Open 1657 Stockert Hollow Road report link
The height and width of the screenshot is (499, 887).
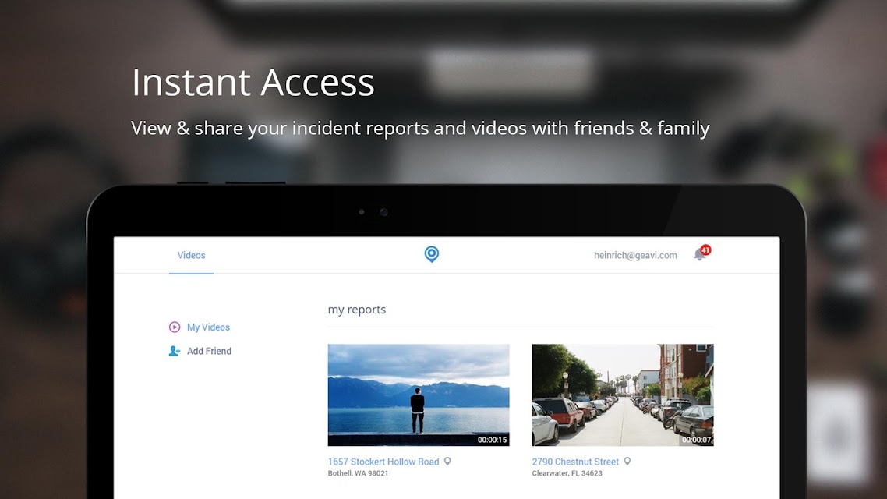(x=383, y=462)
